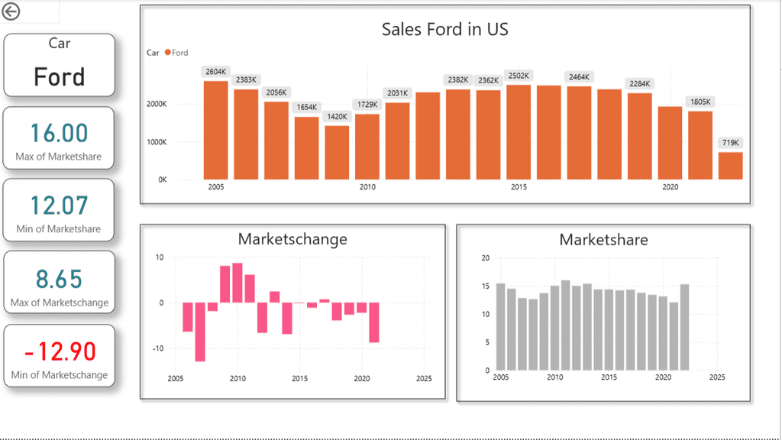Select the -12.90 Min of Marketchange card

[x=60, y=356]
